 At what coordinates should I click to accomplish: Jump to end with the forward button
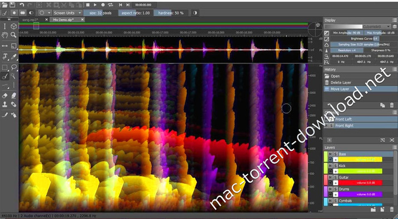[128, 4]
